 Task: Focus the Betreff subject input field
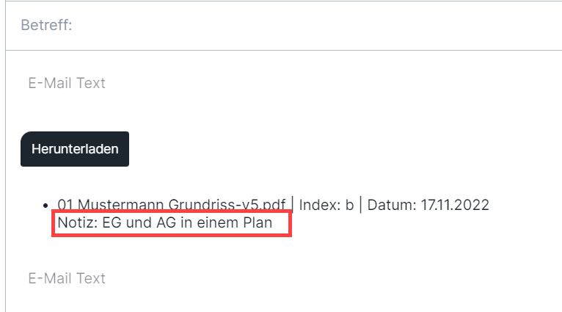click(x=284, y=26)
